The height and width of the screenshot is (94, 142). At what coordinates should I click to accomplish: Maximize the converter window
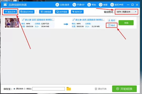[x=133, y=5]
